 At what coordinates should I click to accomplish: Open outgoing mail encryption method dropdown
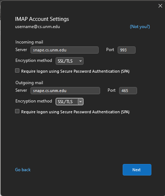pyautogui.click(x=70, y=102)
